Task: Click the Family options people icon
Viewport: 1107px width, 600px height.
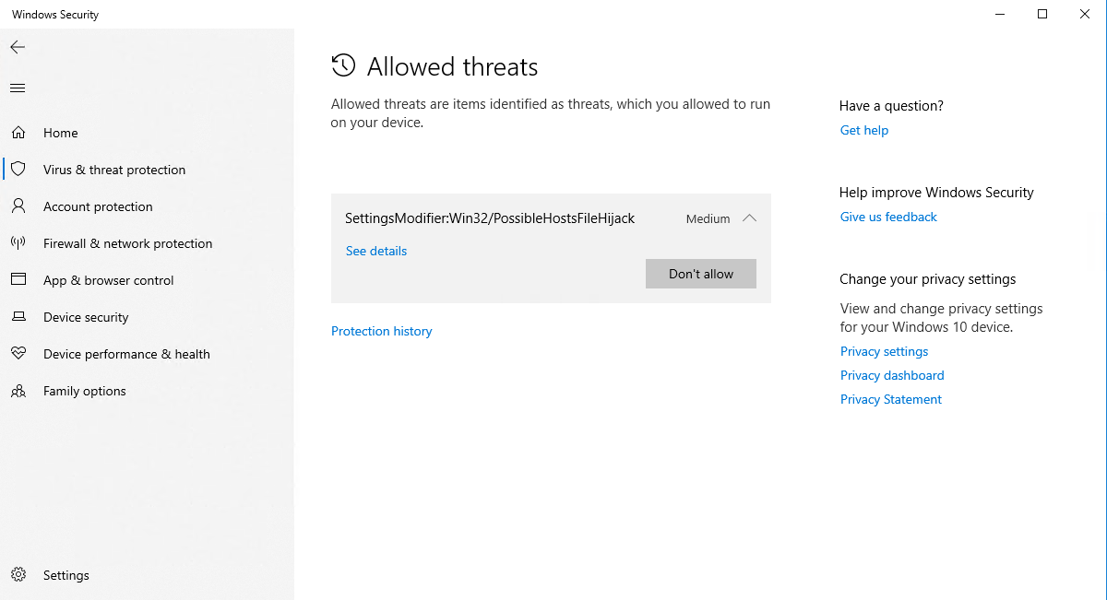Action: coord(18,391)
